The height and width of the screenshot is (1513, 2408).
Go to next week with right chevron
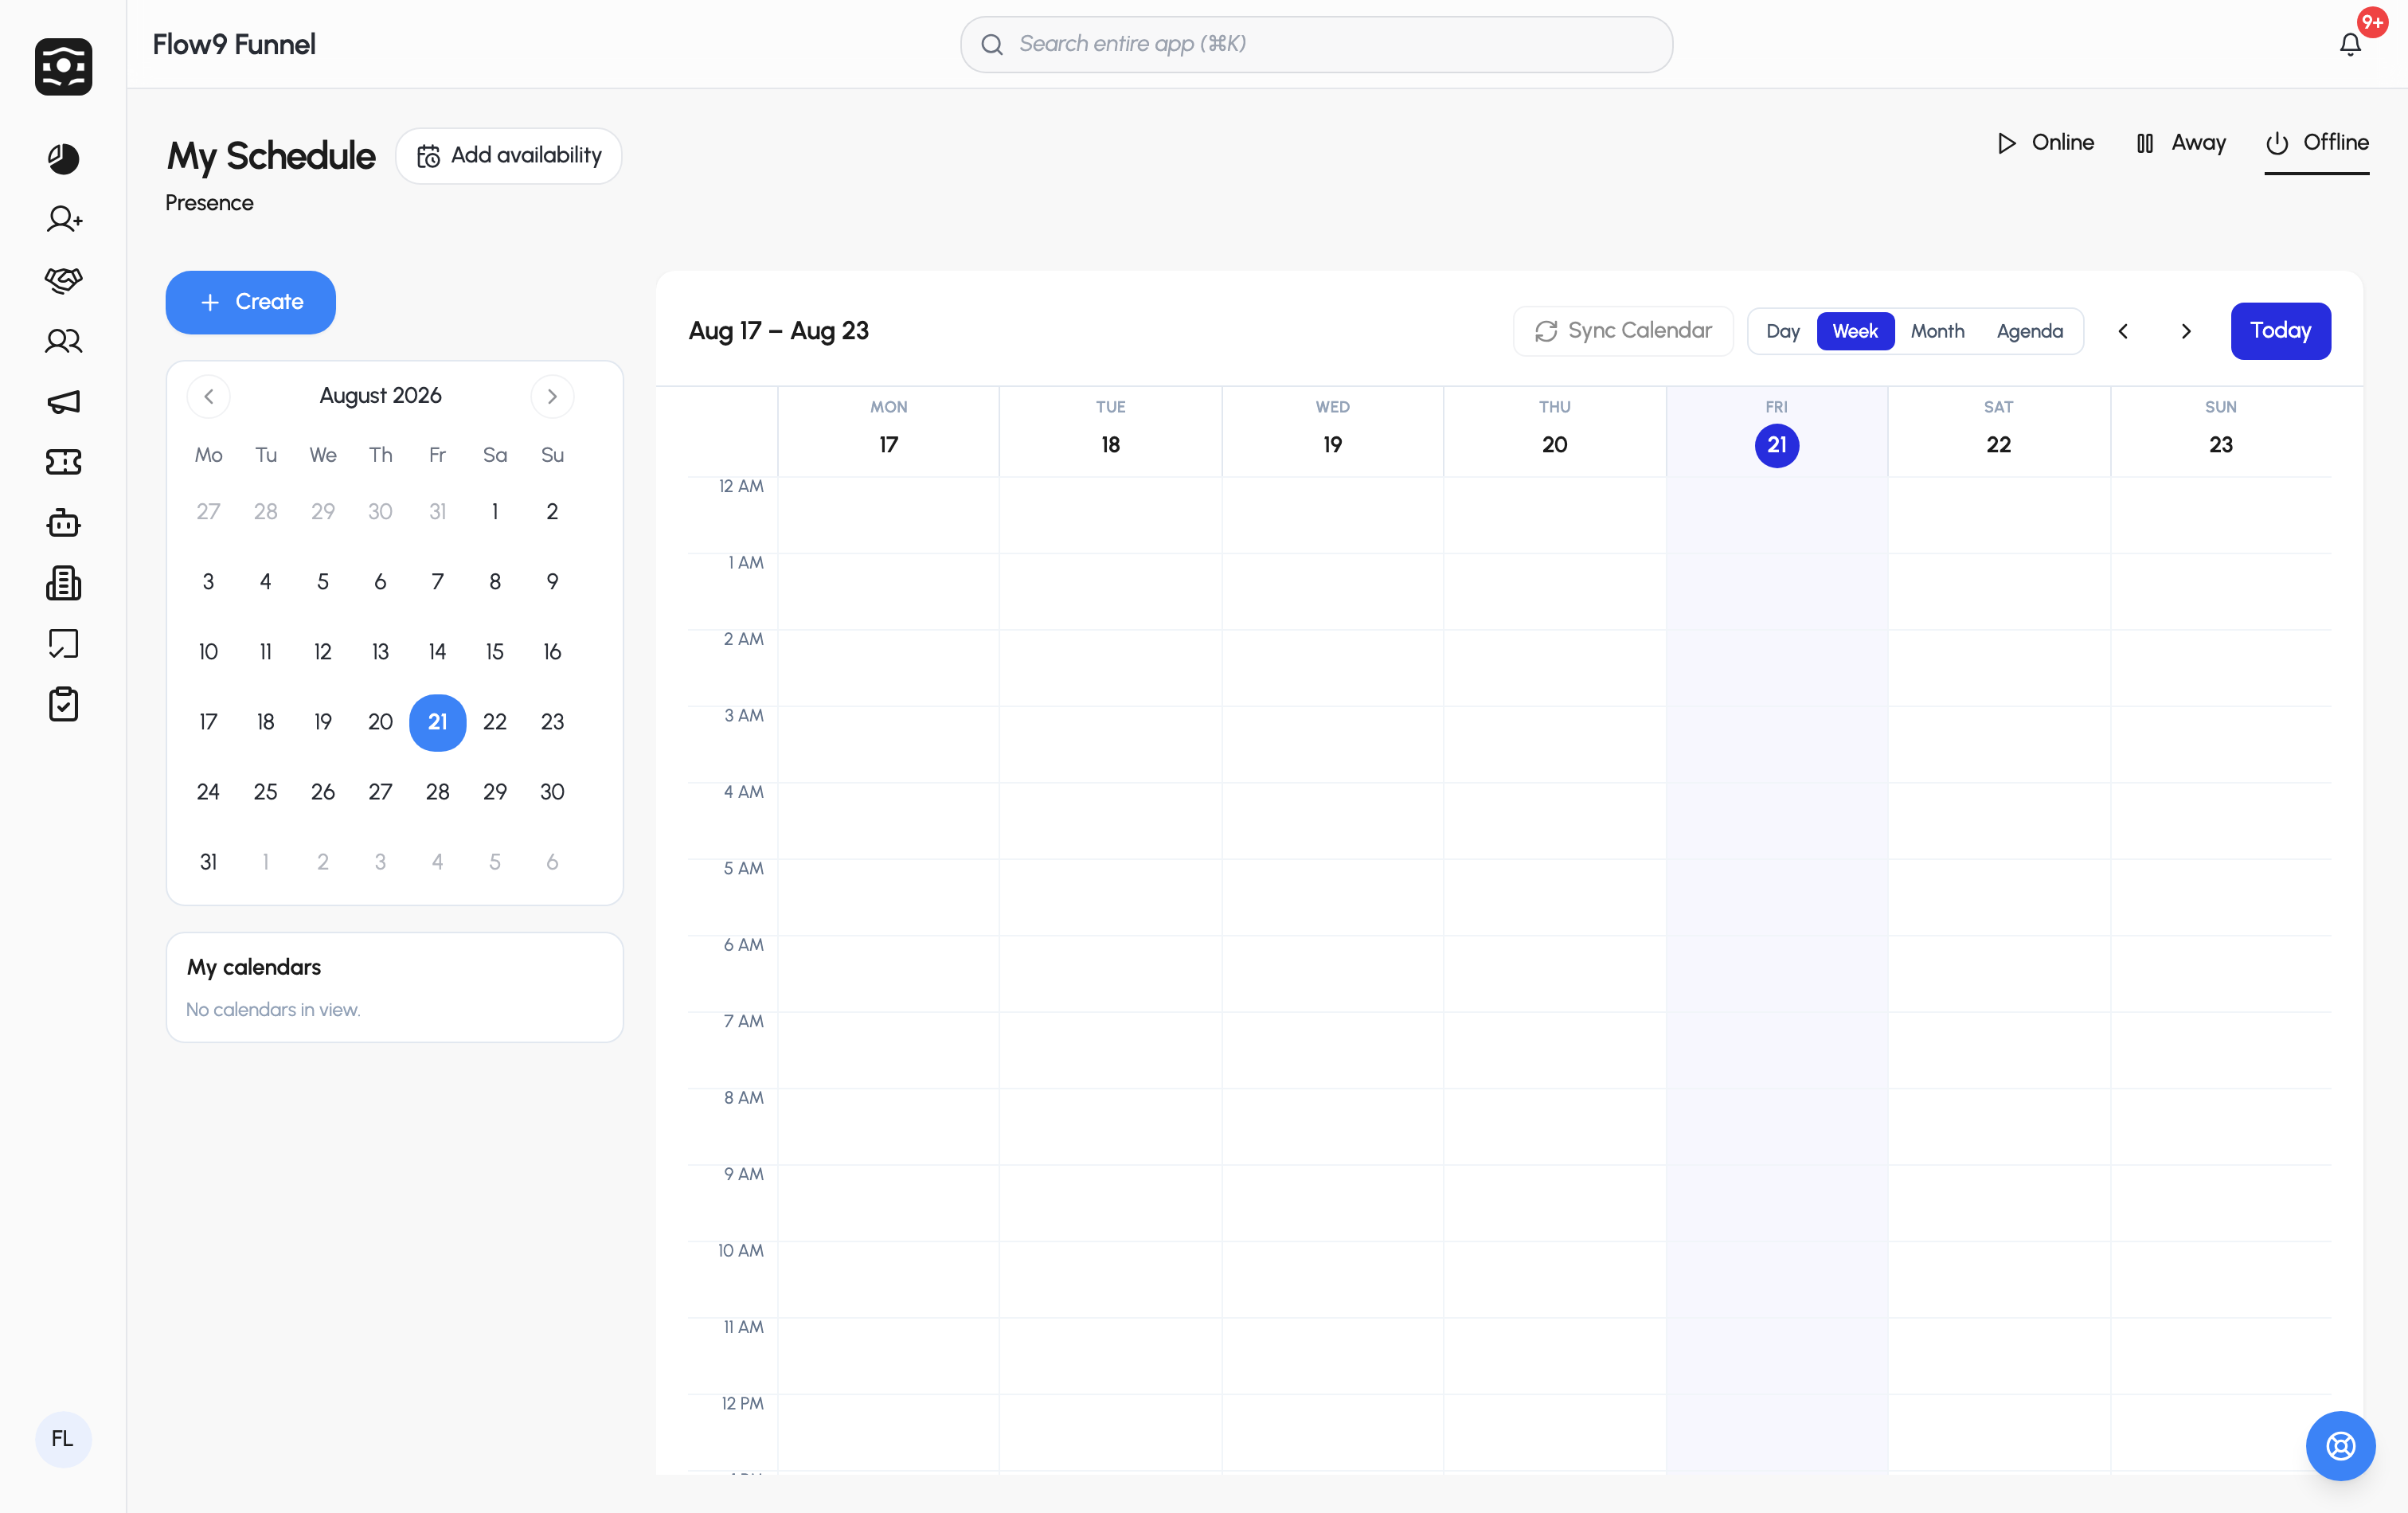click(x=2185, y=331)
